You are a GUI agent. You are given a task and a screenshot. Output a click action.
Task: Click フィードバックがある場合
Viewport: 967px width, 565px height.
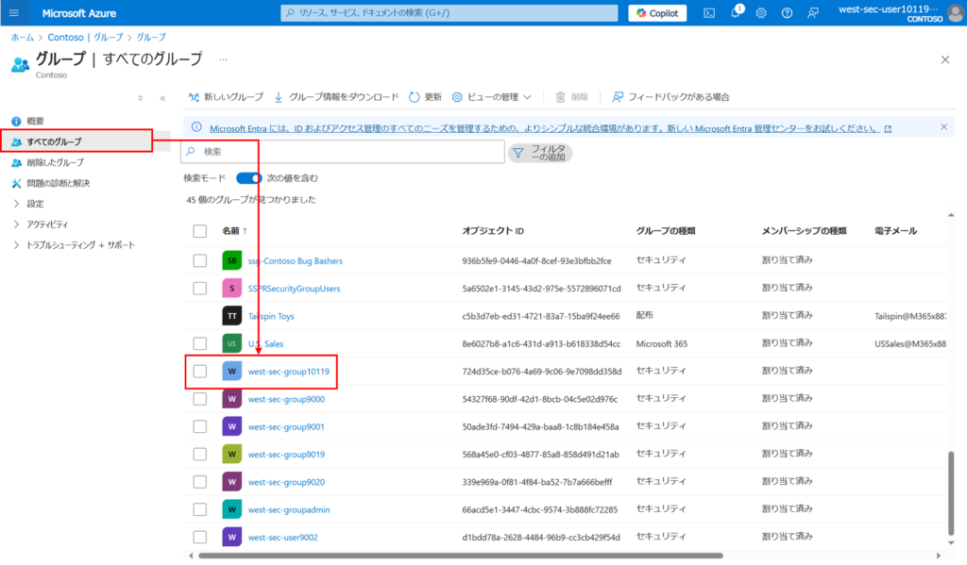(670, 97)
